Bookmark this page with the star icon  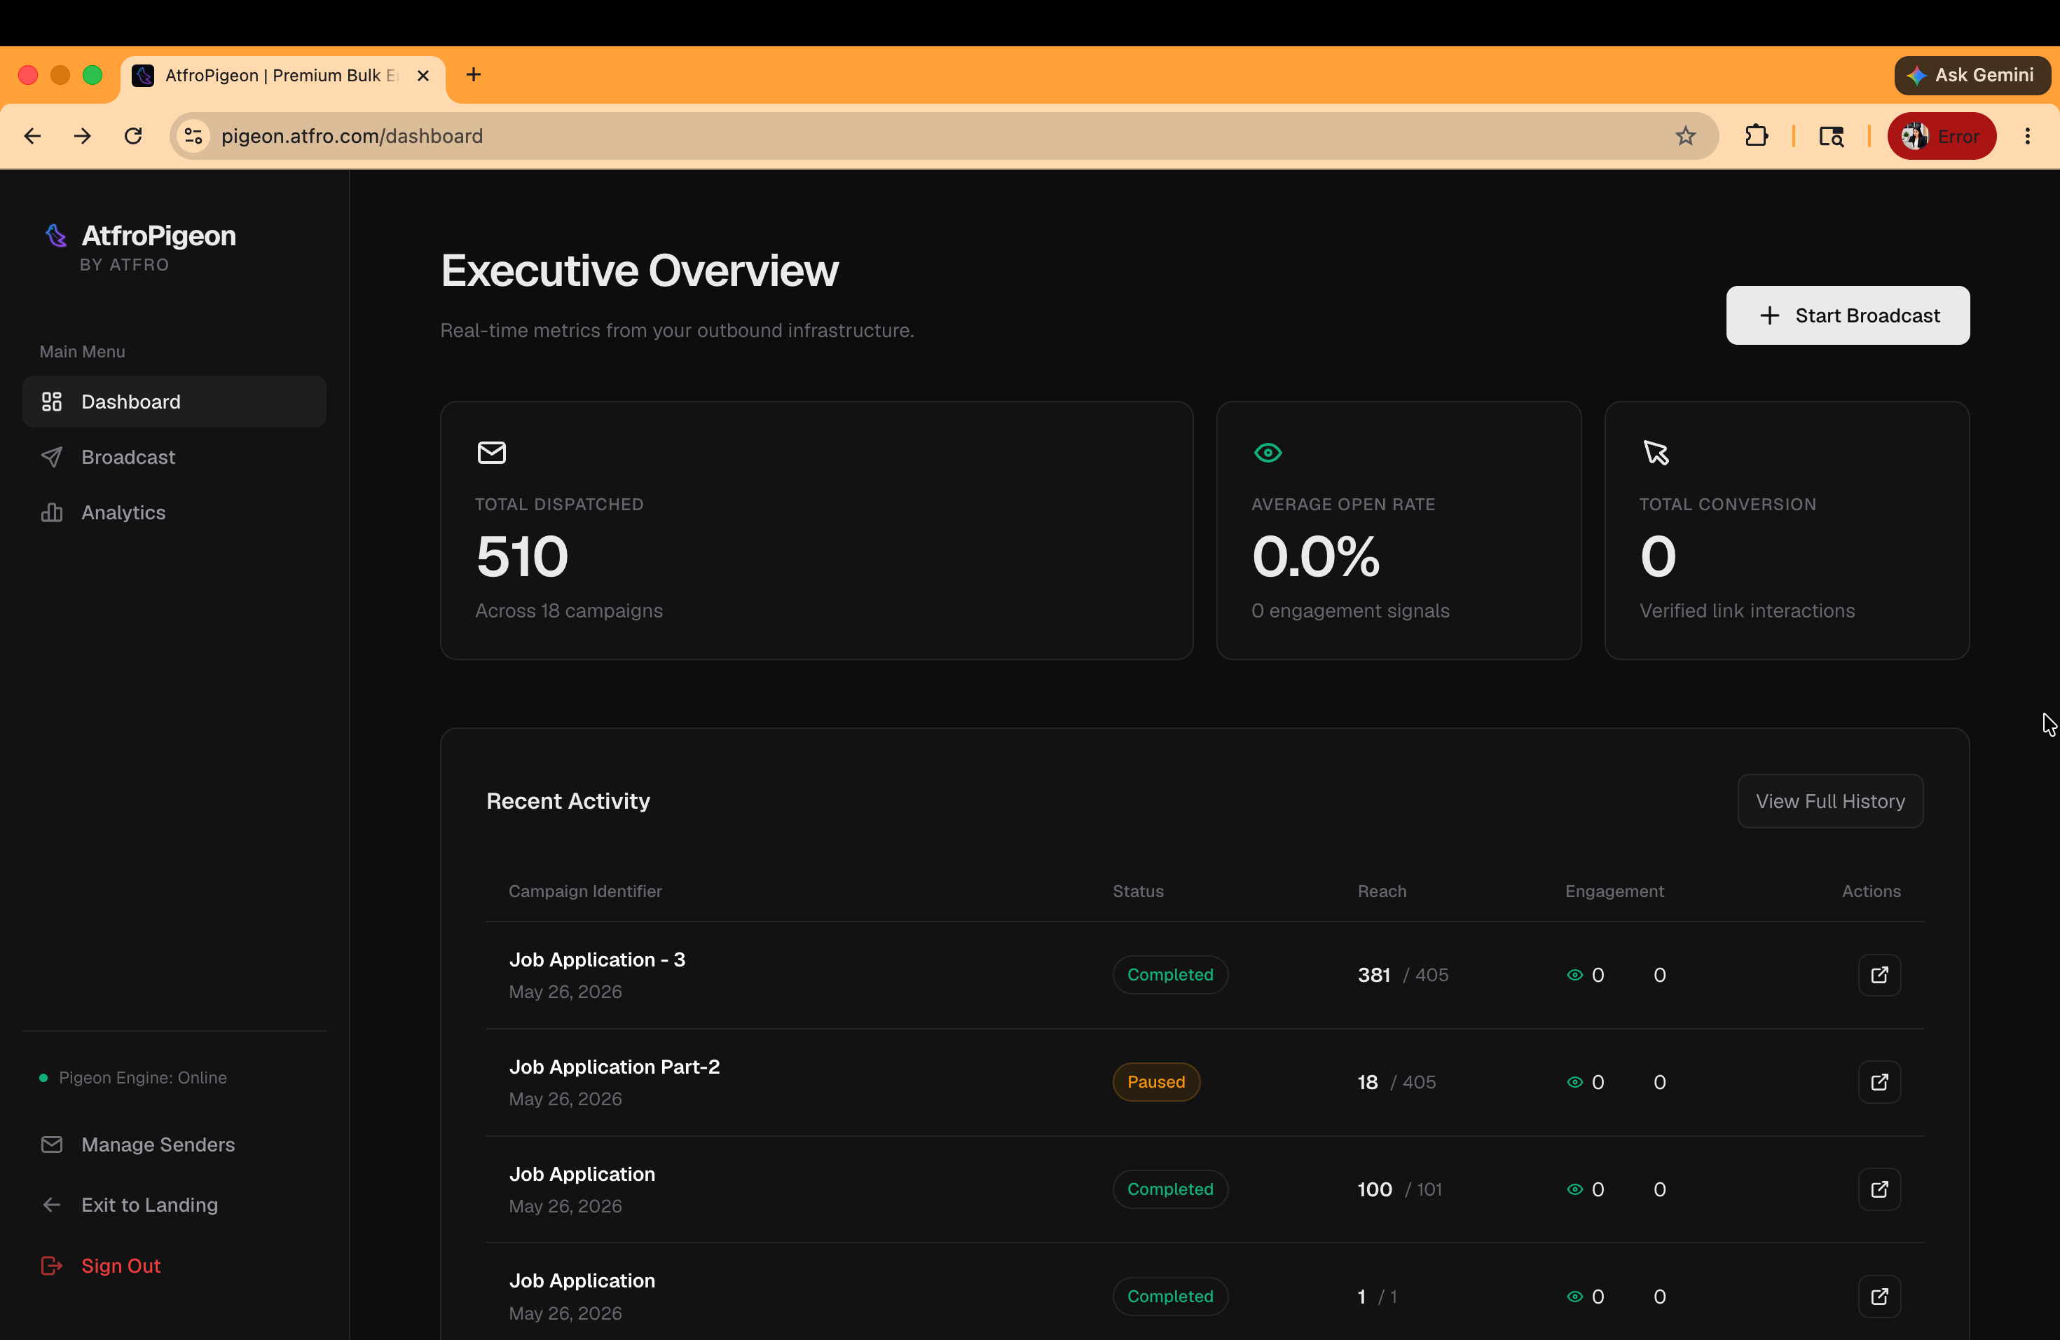pos(1684,136)
